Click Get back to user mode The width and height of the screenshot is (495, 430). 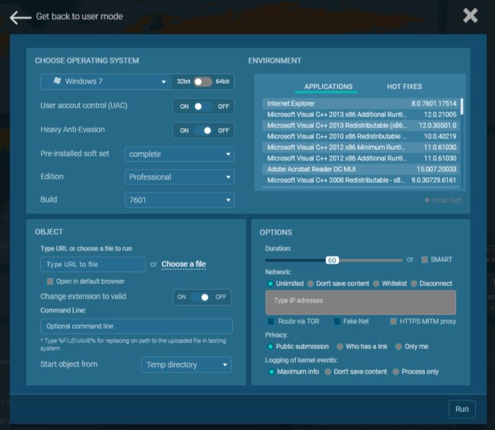click(79, 17)
